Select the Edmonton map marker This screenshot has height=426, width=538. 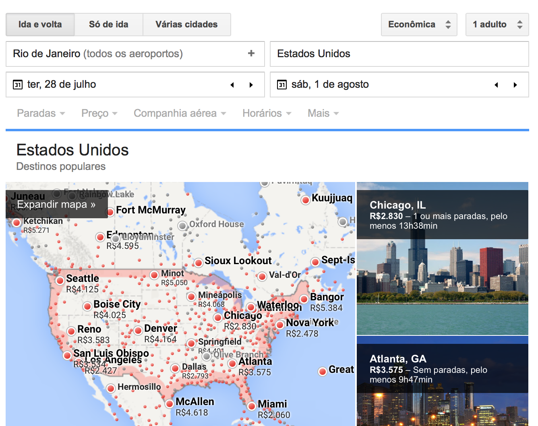[100, 237]
